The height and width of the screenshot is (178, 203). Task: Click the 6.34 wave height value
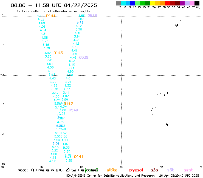click(56, 143)
